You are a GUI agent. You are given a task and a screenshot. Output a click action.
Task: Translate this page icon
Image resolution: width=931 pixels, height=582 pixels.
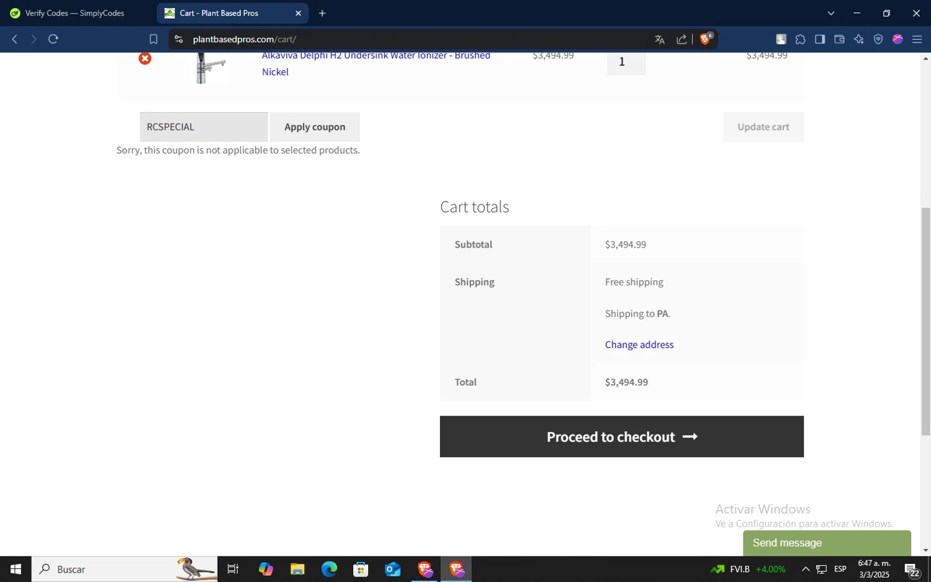pos(660,39)
